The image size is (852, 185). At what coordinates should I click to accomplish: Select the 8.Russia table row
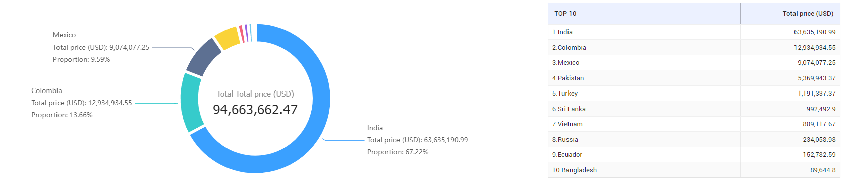[694, 139]
